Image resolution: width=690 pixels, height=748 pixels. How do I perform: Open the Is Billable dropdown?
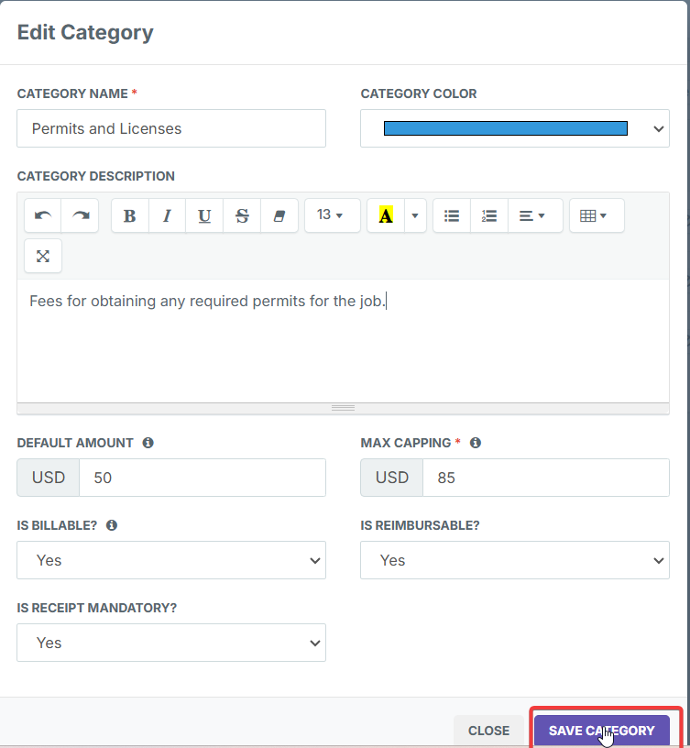tap(171, 560)
